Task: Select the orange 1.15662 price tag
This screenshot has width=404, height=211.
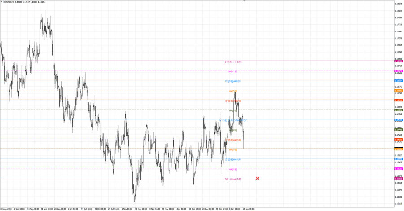Action: click(398, 91)
